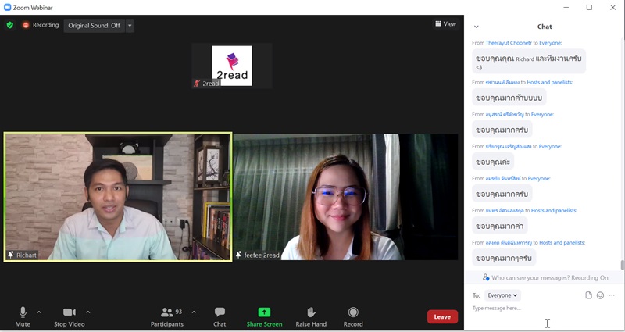Click 'Who can see your messages?' notice
Viewport: 625px width, 332px height.
coord(545,277)
